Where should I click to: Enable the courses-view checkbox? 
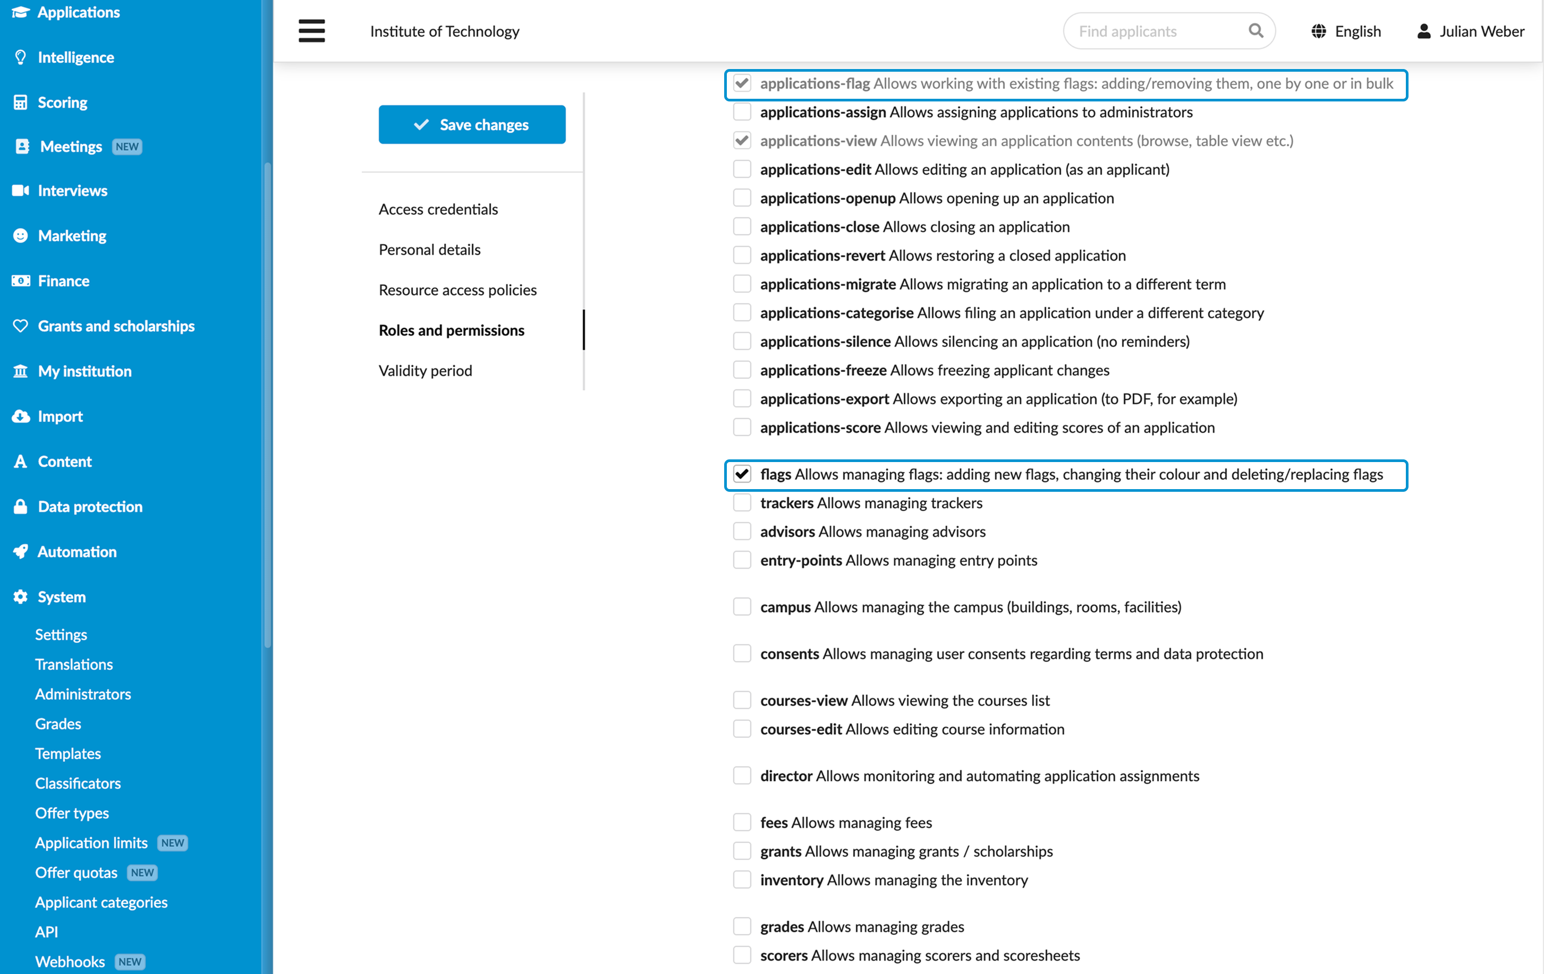point(742,700)
